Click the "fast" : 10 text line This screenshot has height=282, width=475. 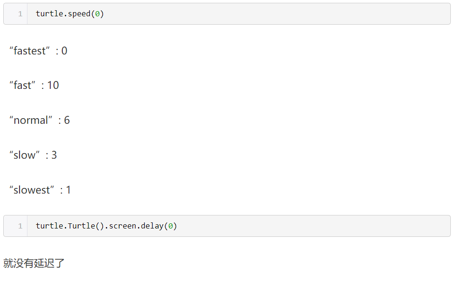34,86
